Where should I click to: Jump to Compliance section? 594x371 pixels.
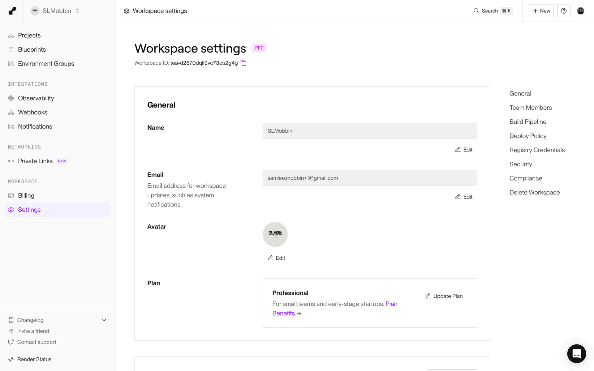click(x=526, y=178)
